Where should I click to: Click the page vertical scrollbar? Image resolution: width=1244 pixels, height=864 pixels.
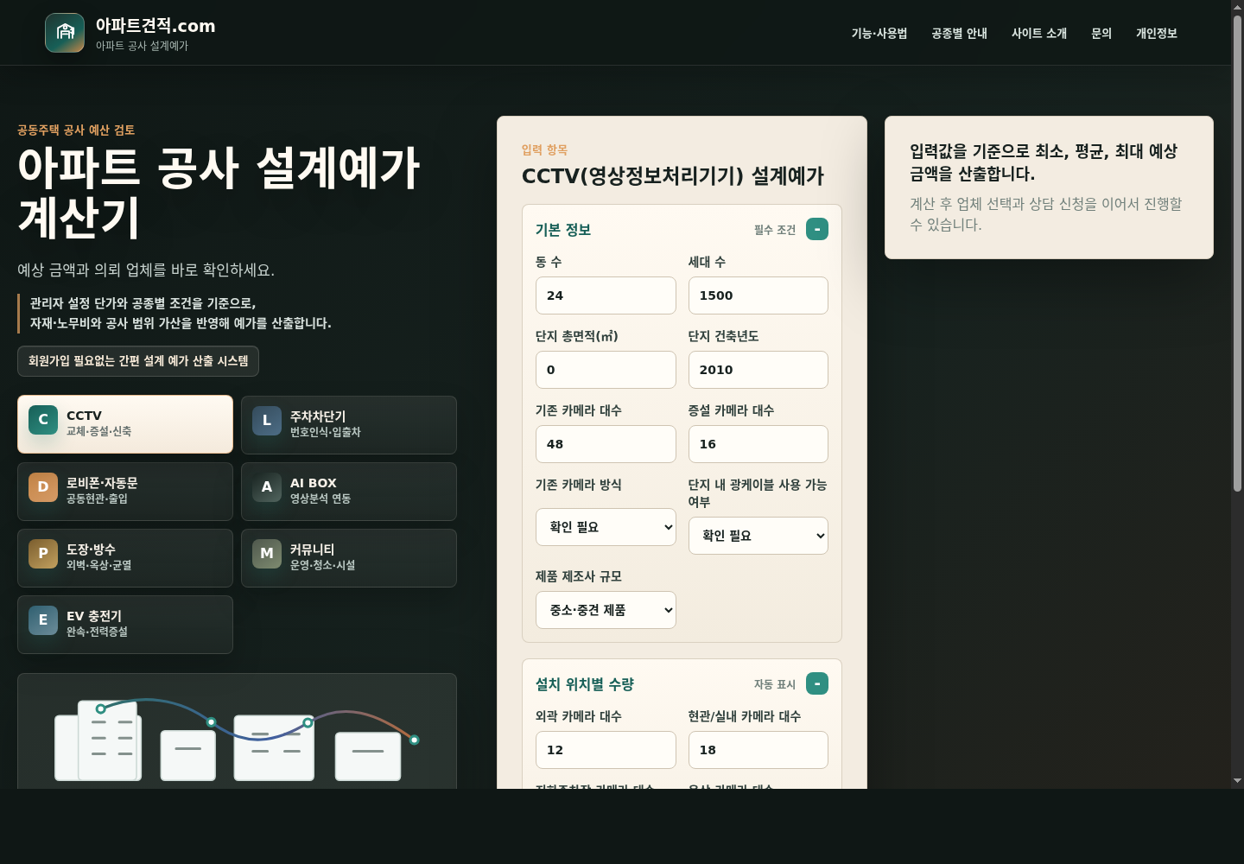[x=1237, y=254]
